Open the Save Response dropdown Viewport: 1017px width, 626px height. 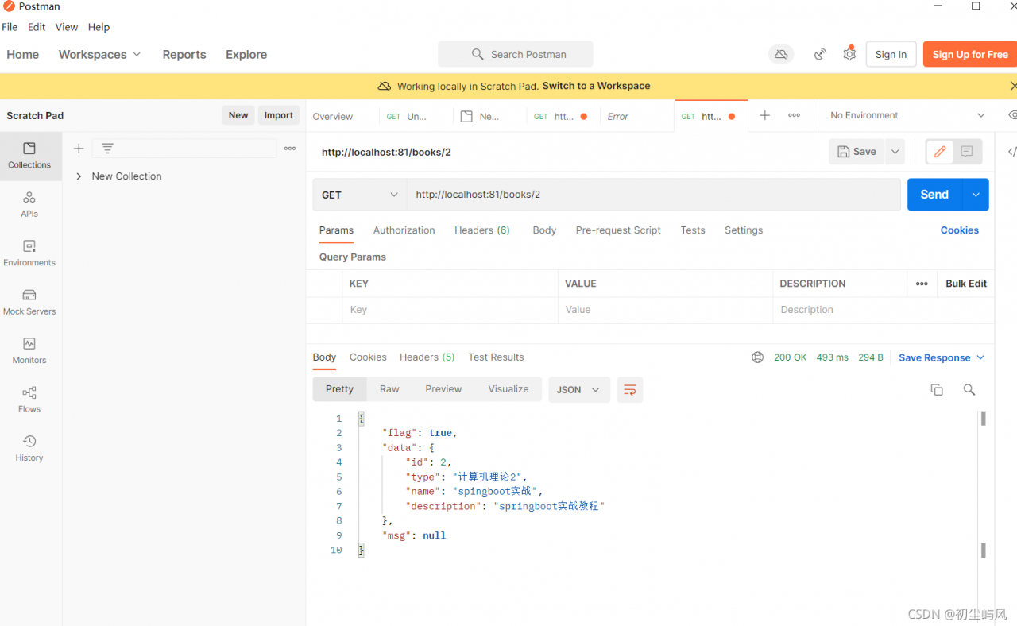(x=942, y=357)
